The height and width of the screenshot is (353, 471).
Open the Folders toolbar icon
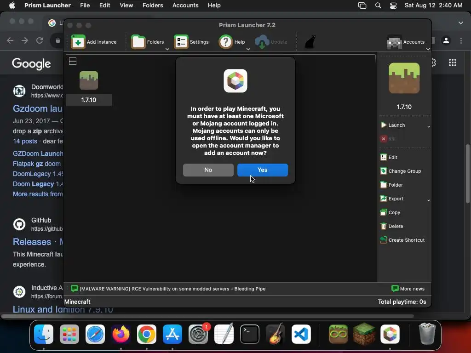tap(138, 42)
